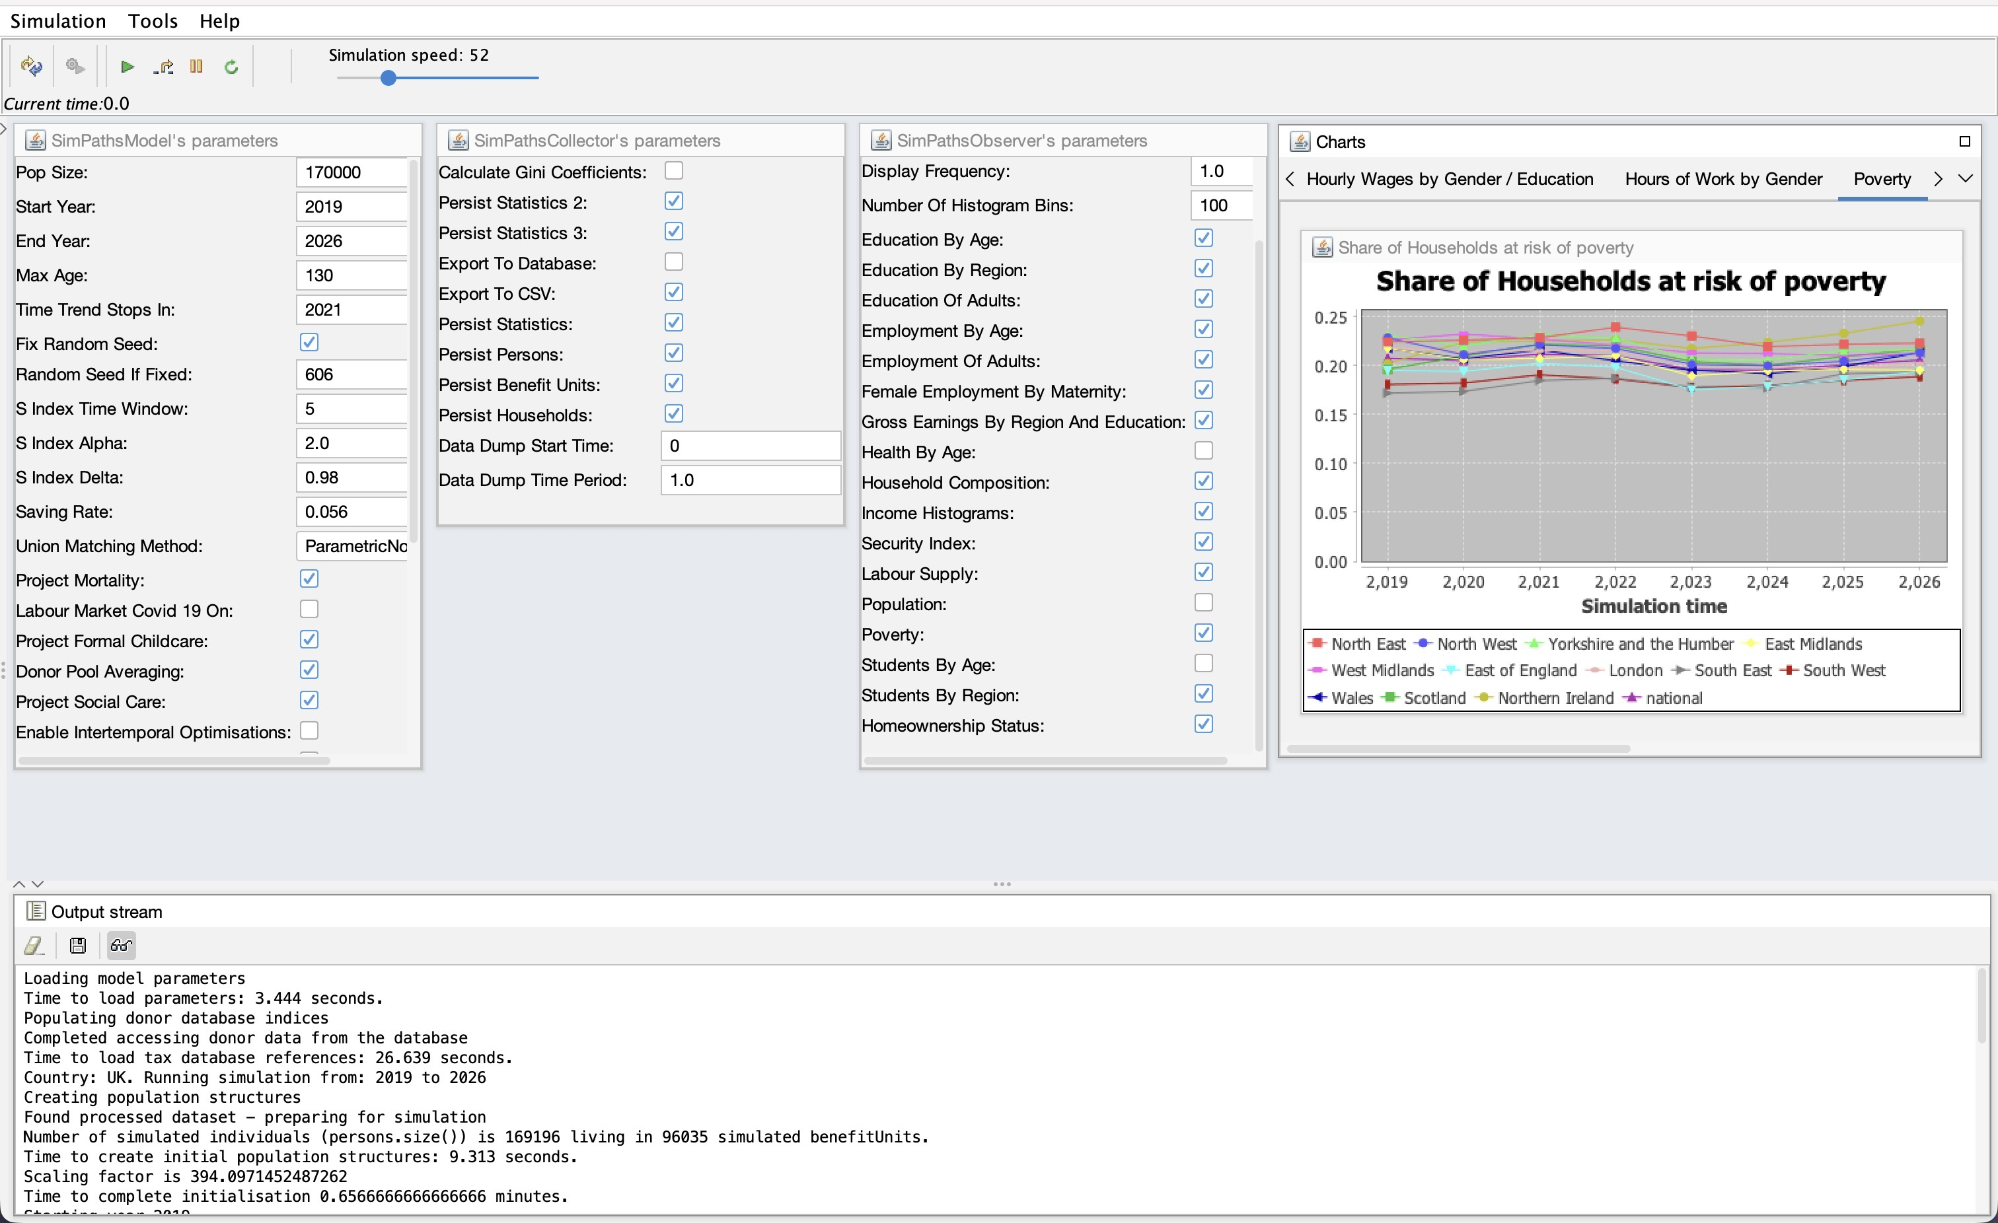Click the Data Dump Start Time field
The image size is (1998, 1223).
751,446
